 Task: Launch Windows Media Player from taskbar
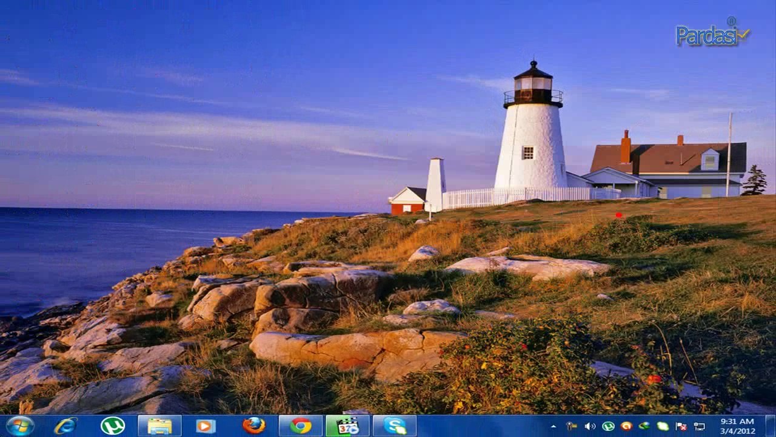click(206, 425)
